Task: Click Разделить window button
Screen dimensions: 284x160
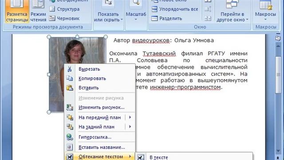Action: pyautogui.click(x=167, y=19)
